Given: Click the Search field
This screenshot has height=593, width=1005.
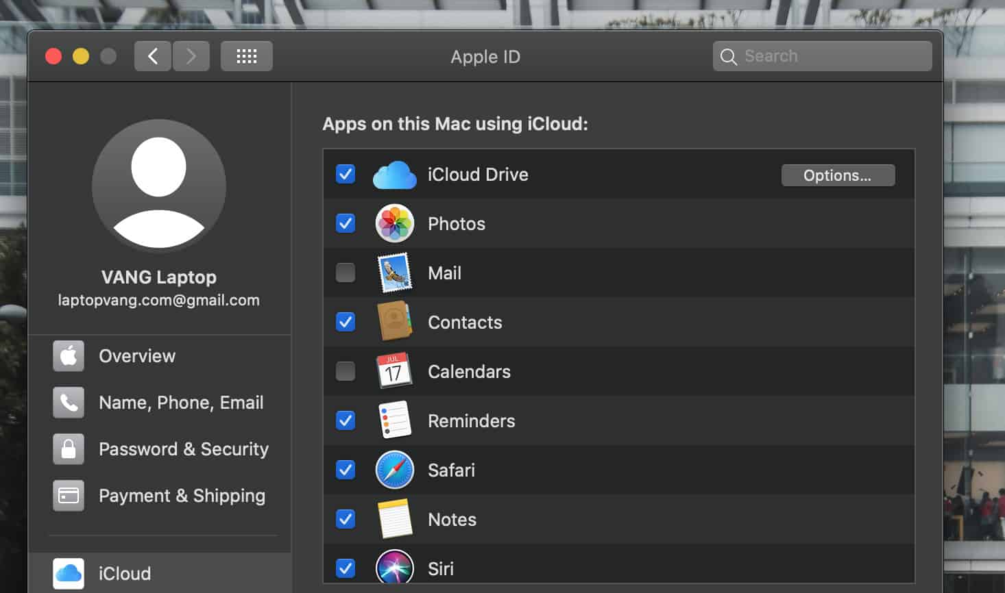Looking at the screenshot, I should (x=823, y=56).
